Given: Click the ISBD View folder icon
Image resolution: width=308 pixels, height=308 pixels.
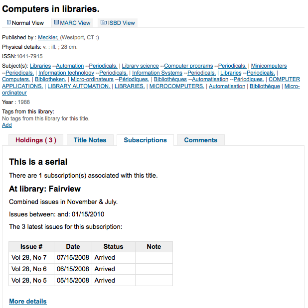Looking at the screenshot, I should (104, 22).
